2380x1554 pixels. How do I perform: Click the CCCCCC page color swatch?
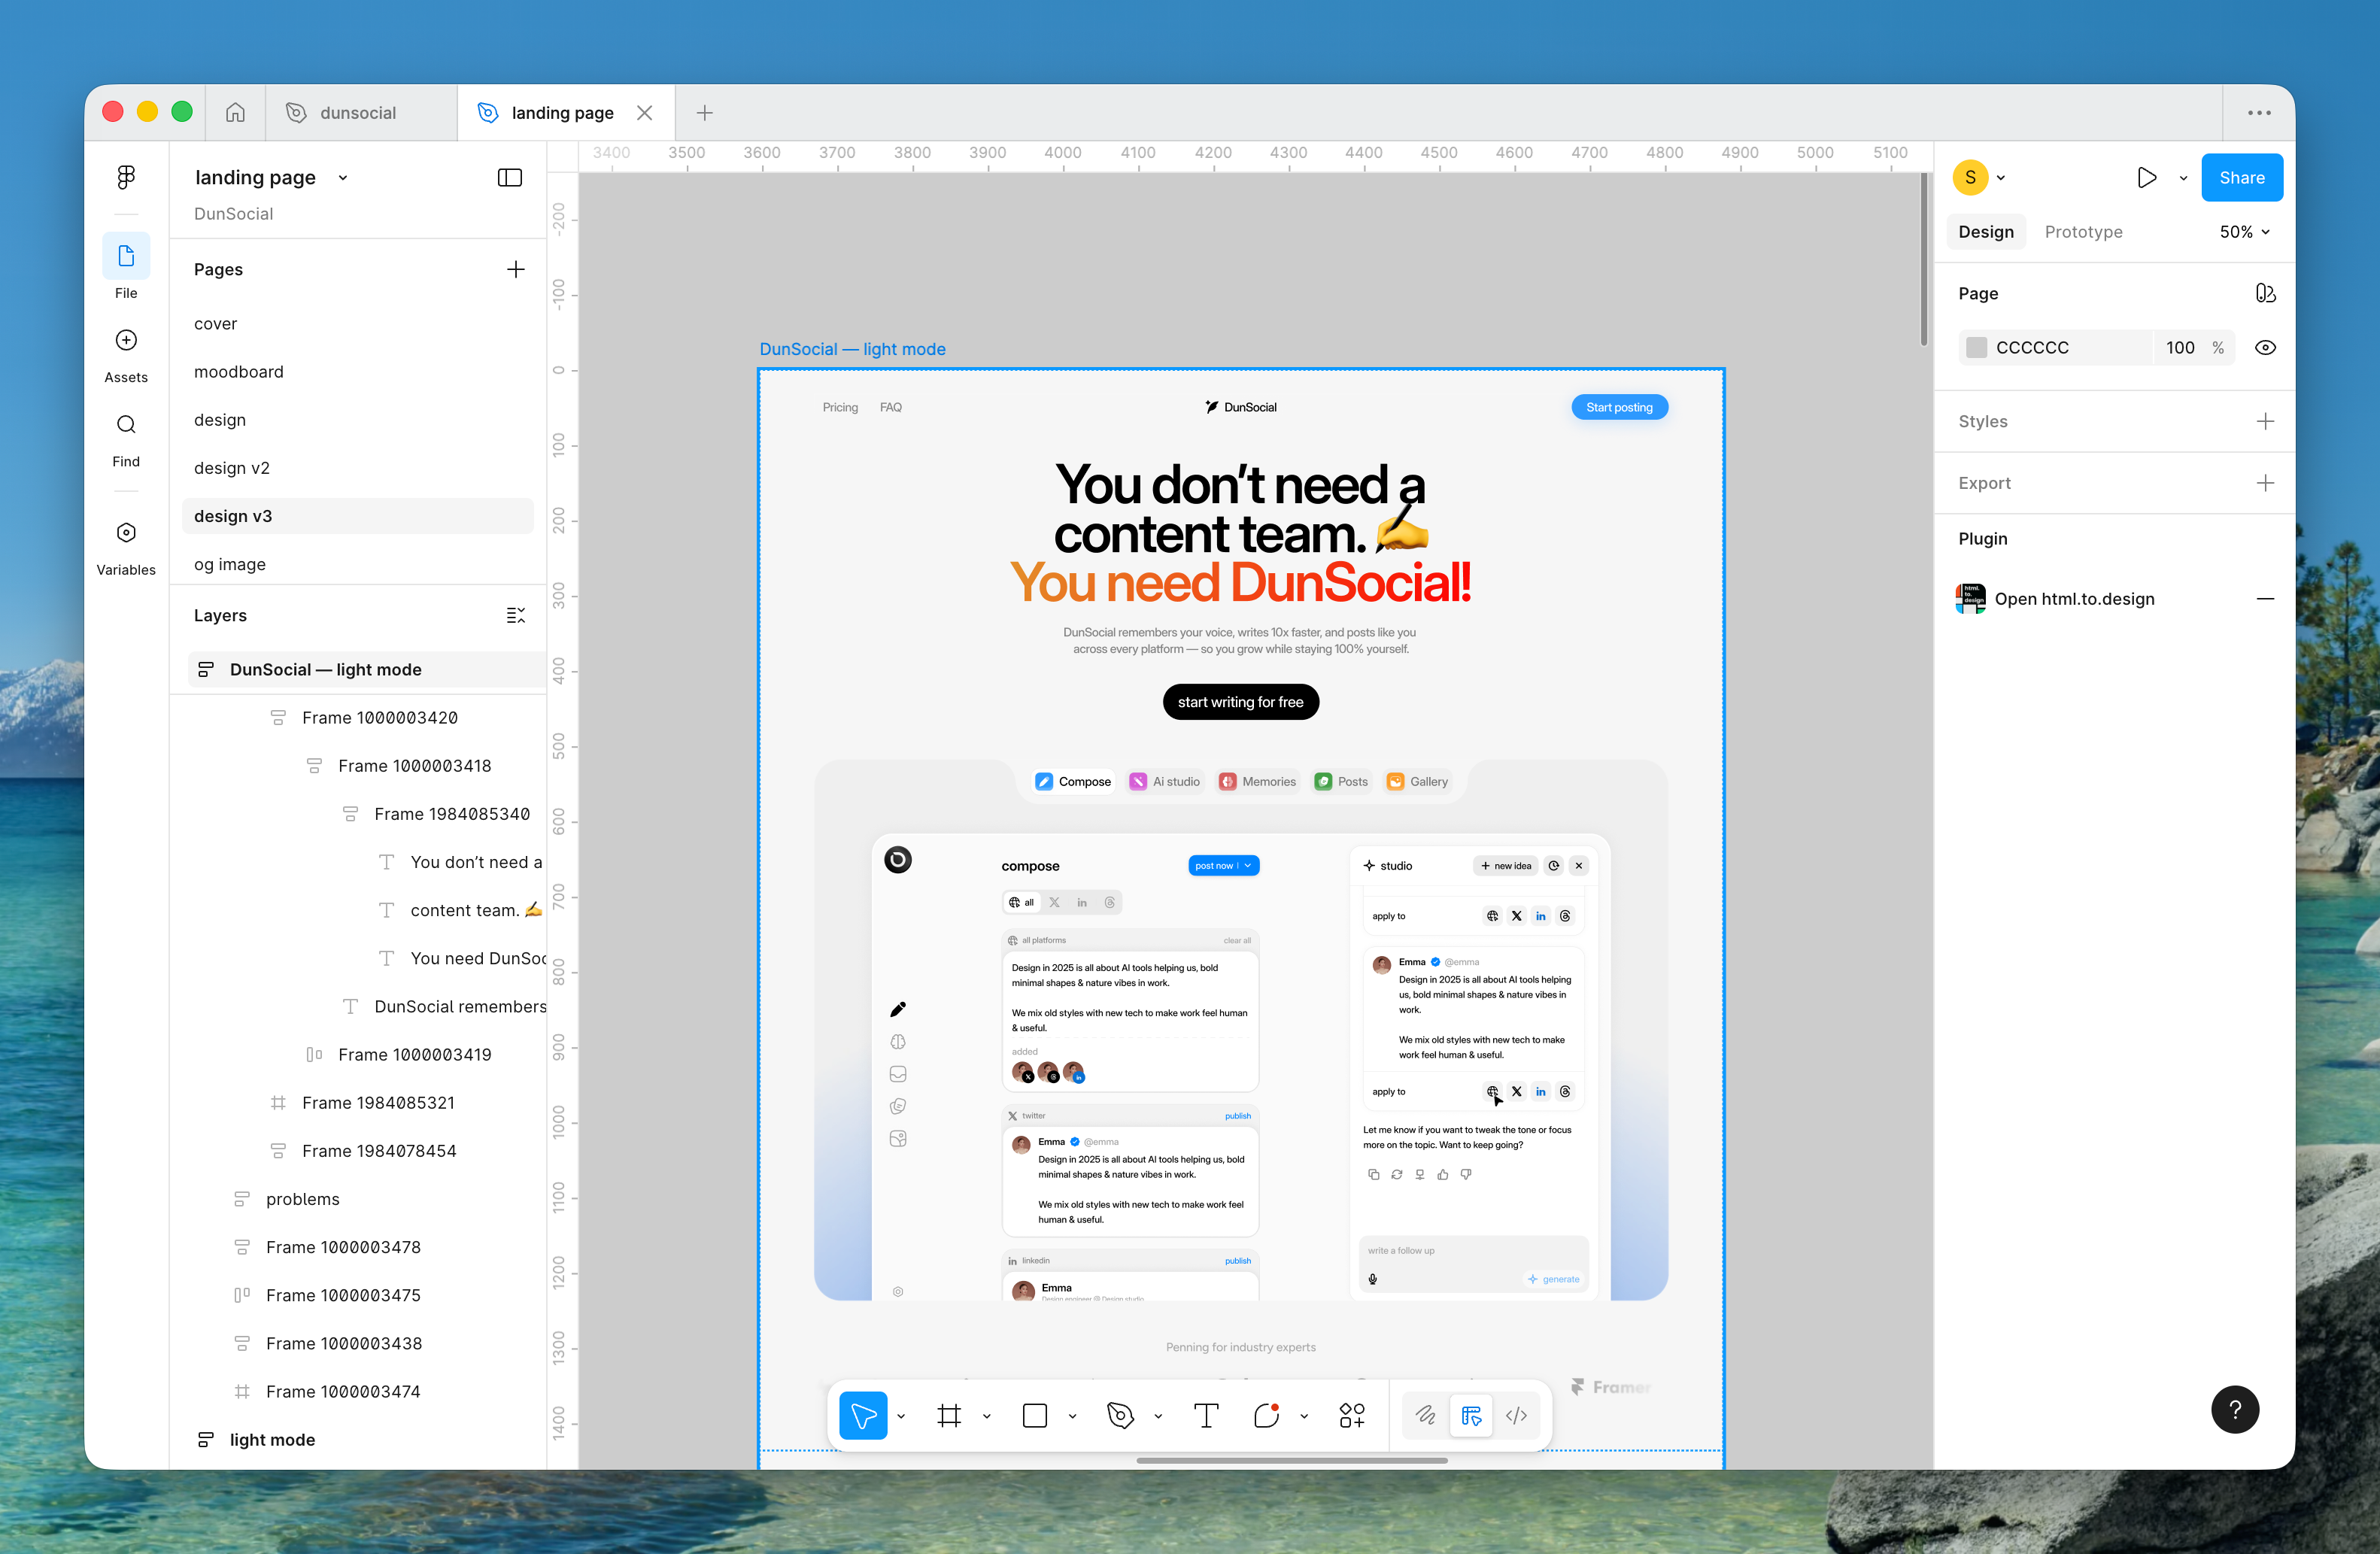point(1976,348)
